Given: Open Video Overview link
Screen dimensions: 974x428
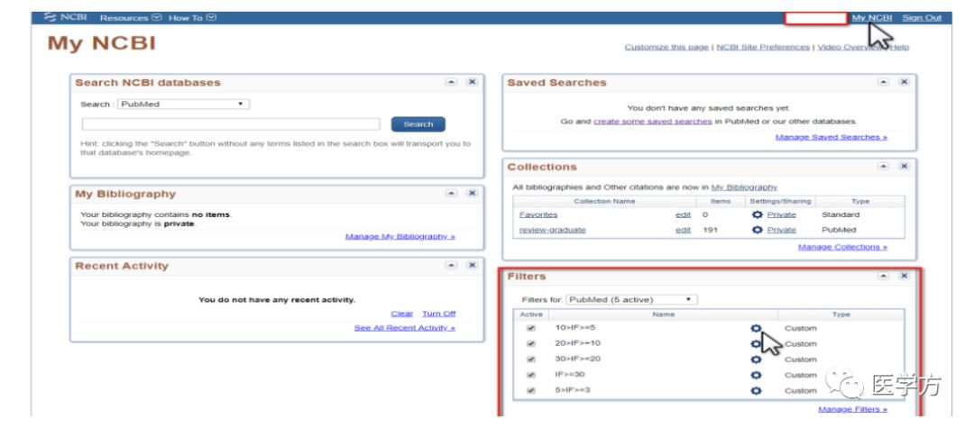Looking at the screenshot, I should [850, 47].
